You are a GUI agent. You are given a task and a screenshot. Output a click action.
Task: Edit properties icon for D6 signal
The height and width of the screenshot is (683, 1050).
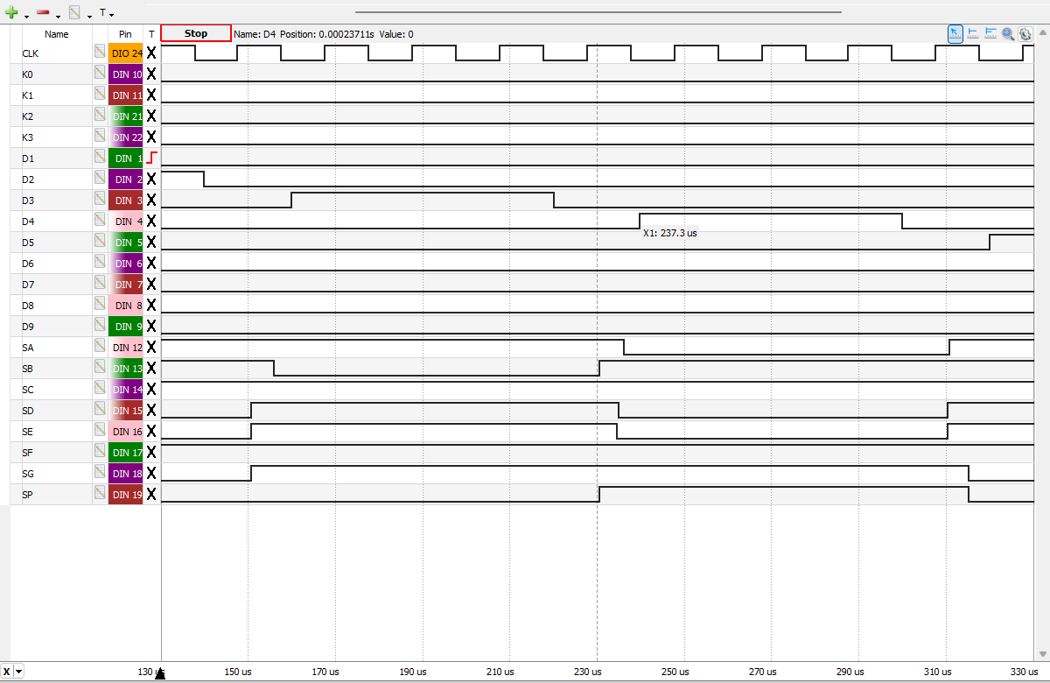(x=101, y=263)
